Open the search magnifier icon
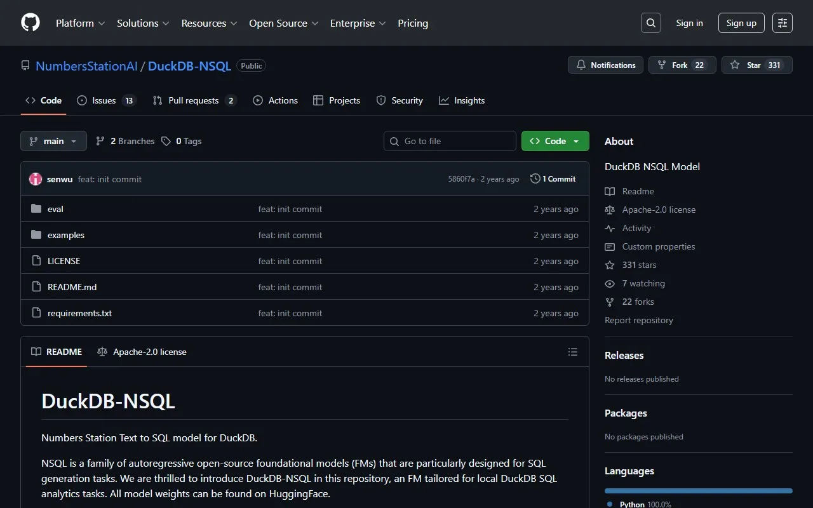This screenshot has height=508, width=813. 651,23
